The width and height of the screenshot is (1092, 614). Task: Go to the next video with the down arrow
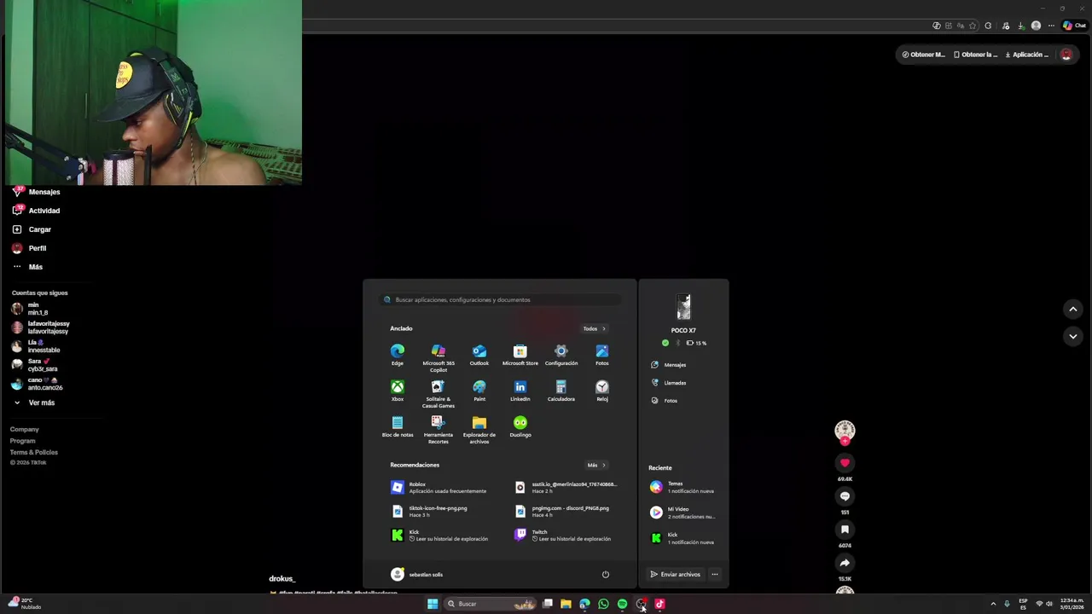pos(1073,336)
